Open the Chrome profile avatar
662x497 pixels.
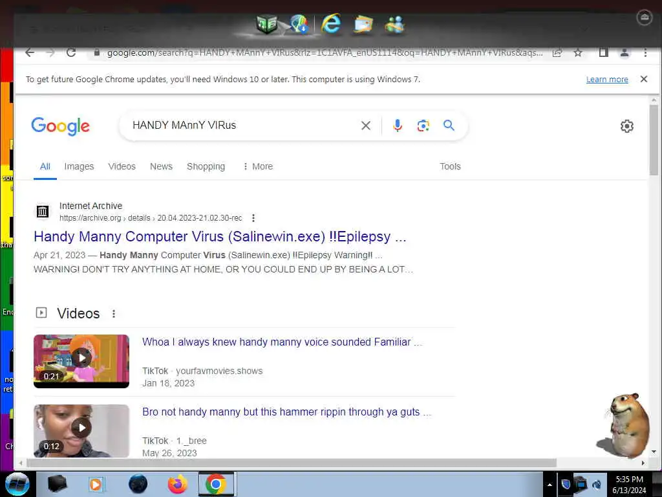click(625, 53)
